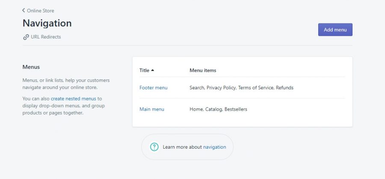The image size is (385, 179).
Task: Open the Footer menu
Action: click(x=154, y=88)
